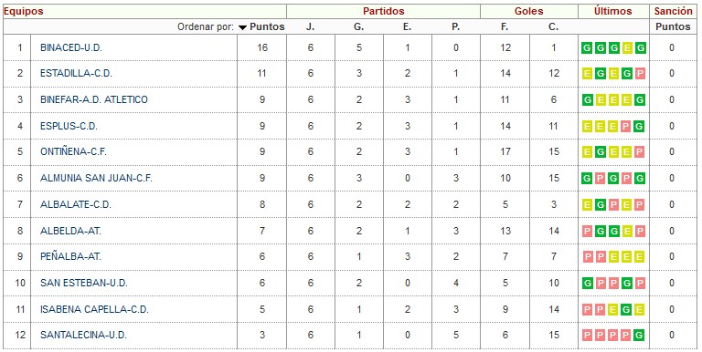
Task: Open the ALMUNIA SAN JUAN-C.F. team page
Action: [96, 178]
